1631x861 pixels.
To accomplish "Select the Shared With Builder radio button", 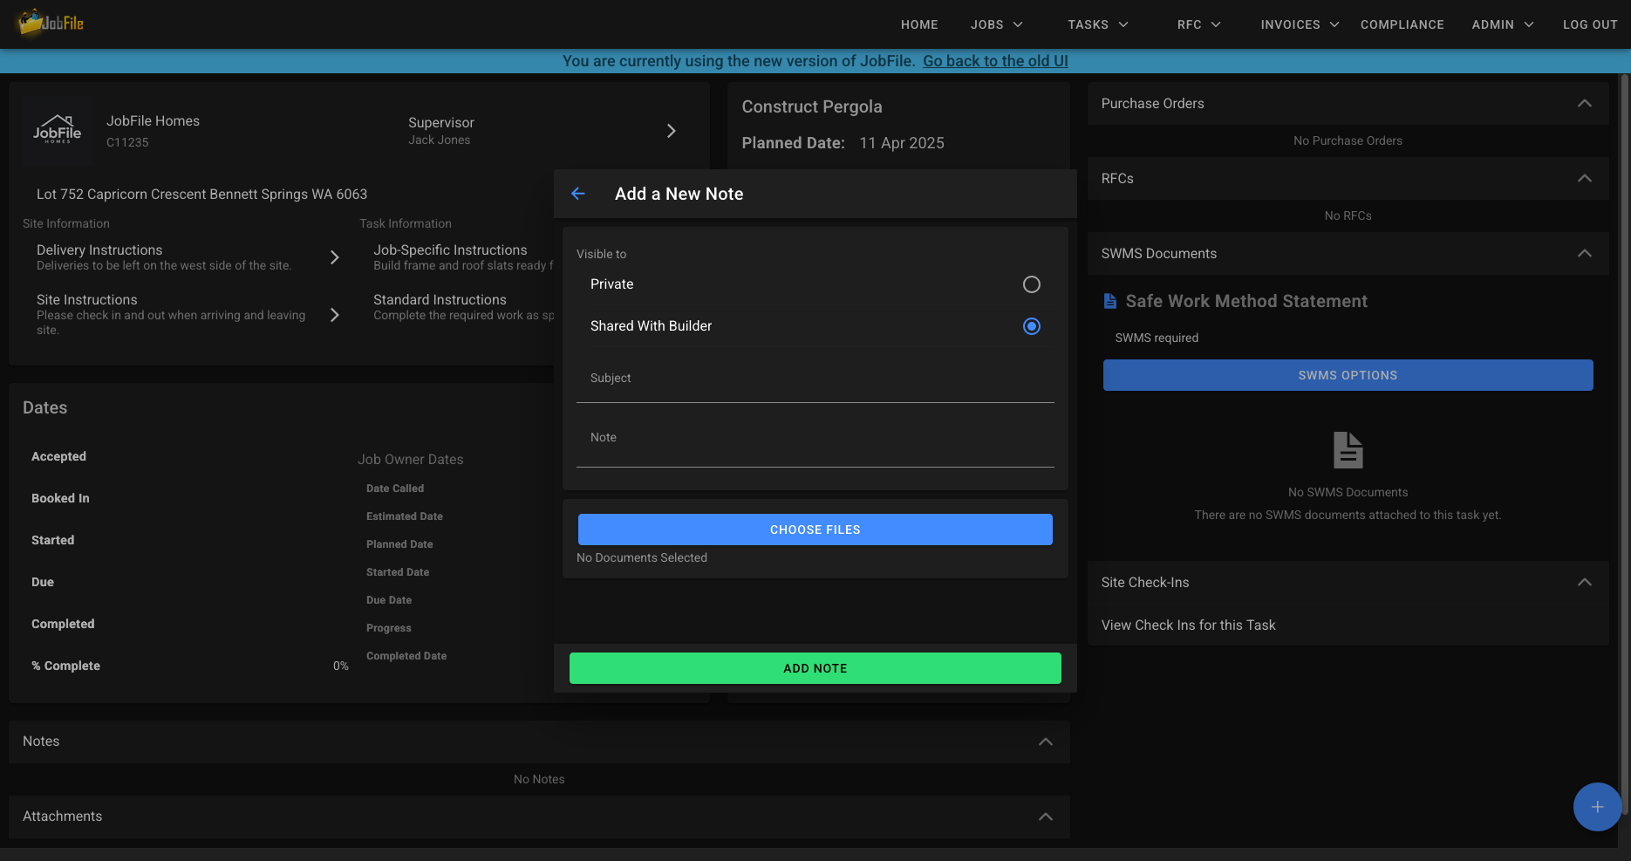I will (x=1031, y=326).
